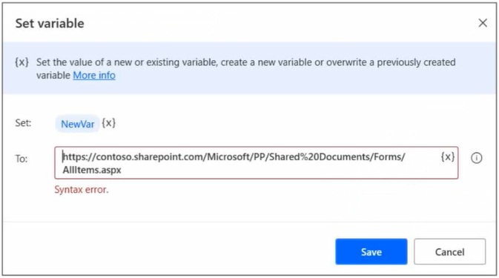
Task: Save the variable settings
Action: [x=371, y=251]
